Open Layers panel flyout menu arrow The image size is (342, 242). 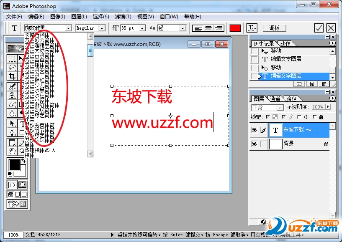(x=332, y=98)
